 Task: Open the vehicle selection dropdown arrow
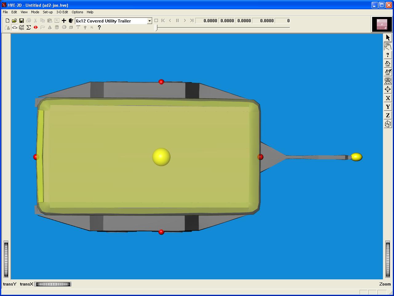pyautogui.click(x=149, y=21)
